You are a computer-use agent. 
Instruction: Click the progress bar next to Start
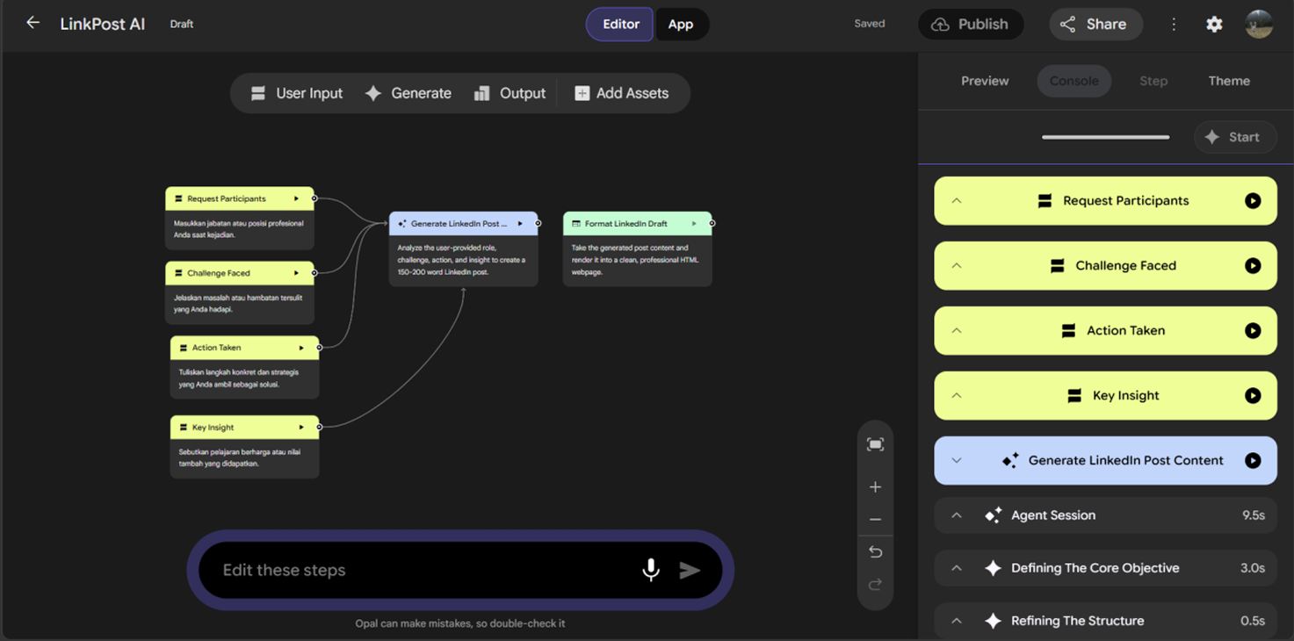pyautogui.click(x=1105, y=137)
